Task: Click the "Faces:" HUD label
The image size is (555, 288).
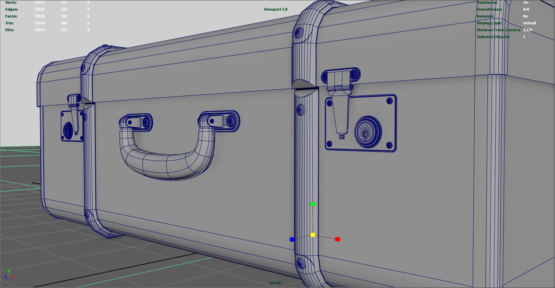Action: click(x=11, y=16)
